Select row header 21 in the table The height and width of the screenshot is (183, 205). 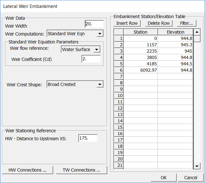tap(119, 165)
